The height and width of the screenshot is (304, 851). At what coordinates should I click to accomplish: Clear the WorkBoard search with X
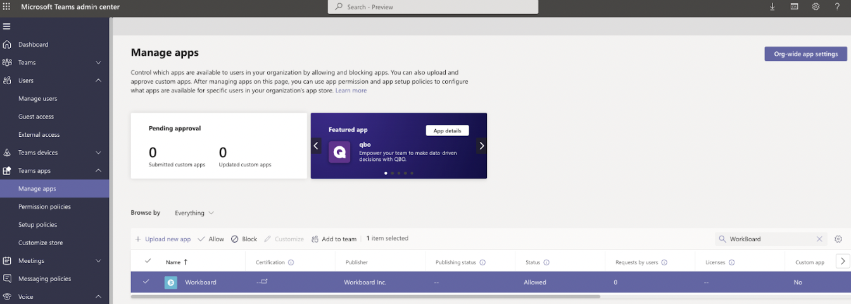coord(819,239)
